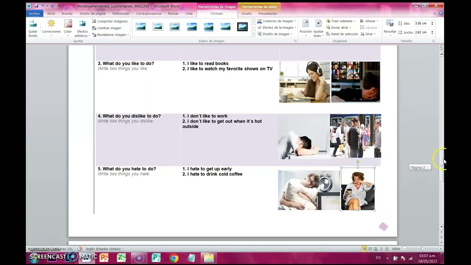Launch Google Chrome from the taskbar

coord(174,258)
